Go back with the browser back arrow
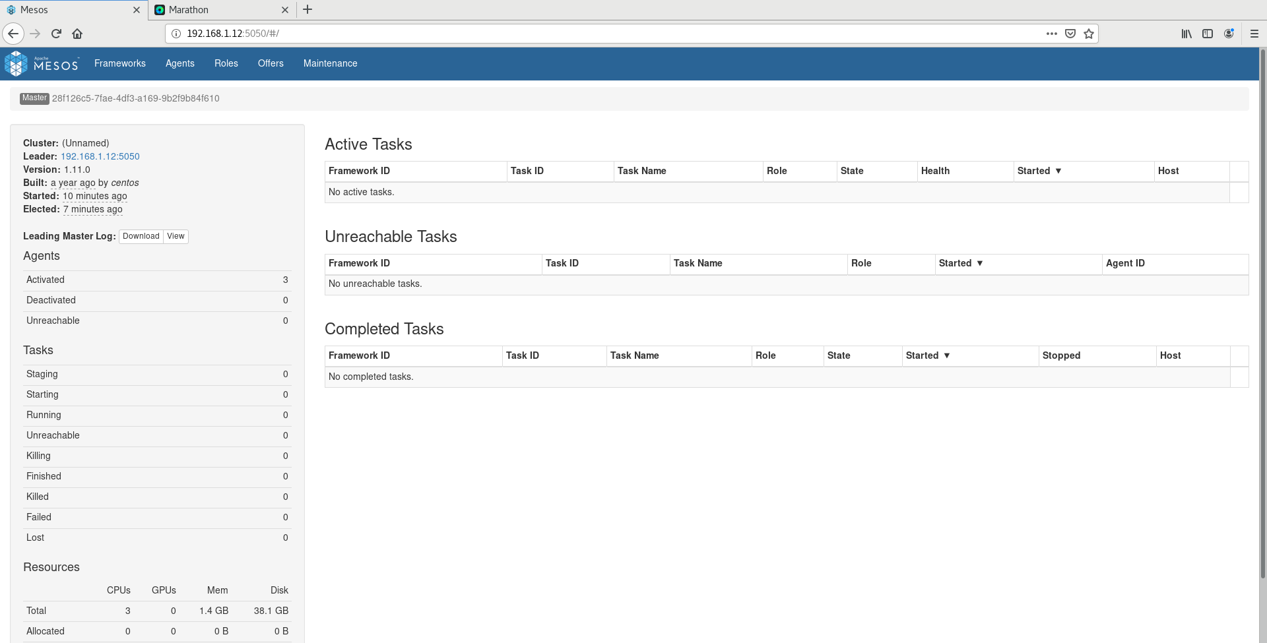The image size is (1267, 643). [13, 34]
